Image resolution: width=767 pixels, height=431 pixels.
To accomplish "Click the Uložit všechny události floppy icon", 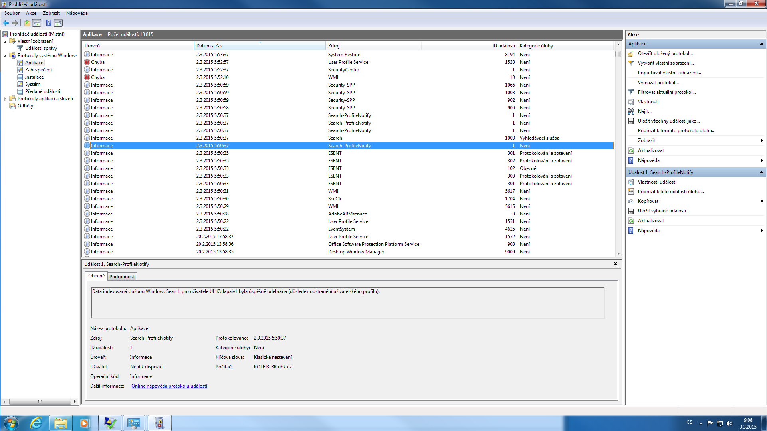I will point(631,121).
